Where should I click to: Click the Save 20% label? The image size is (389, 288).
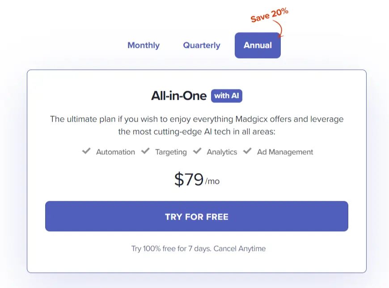pyautogui.click(x=269, y=15)
